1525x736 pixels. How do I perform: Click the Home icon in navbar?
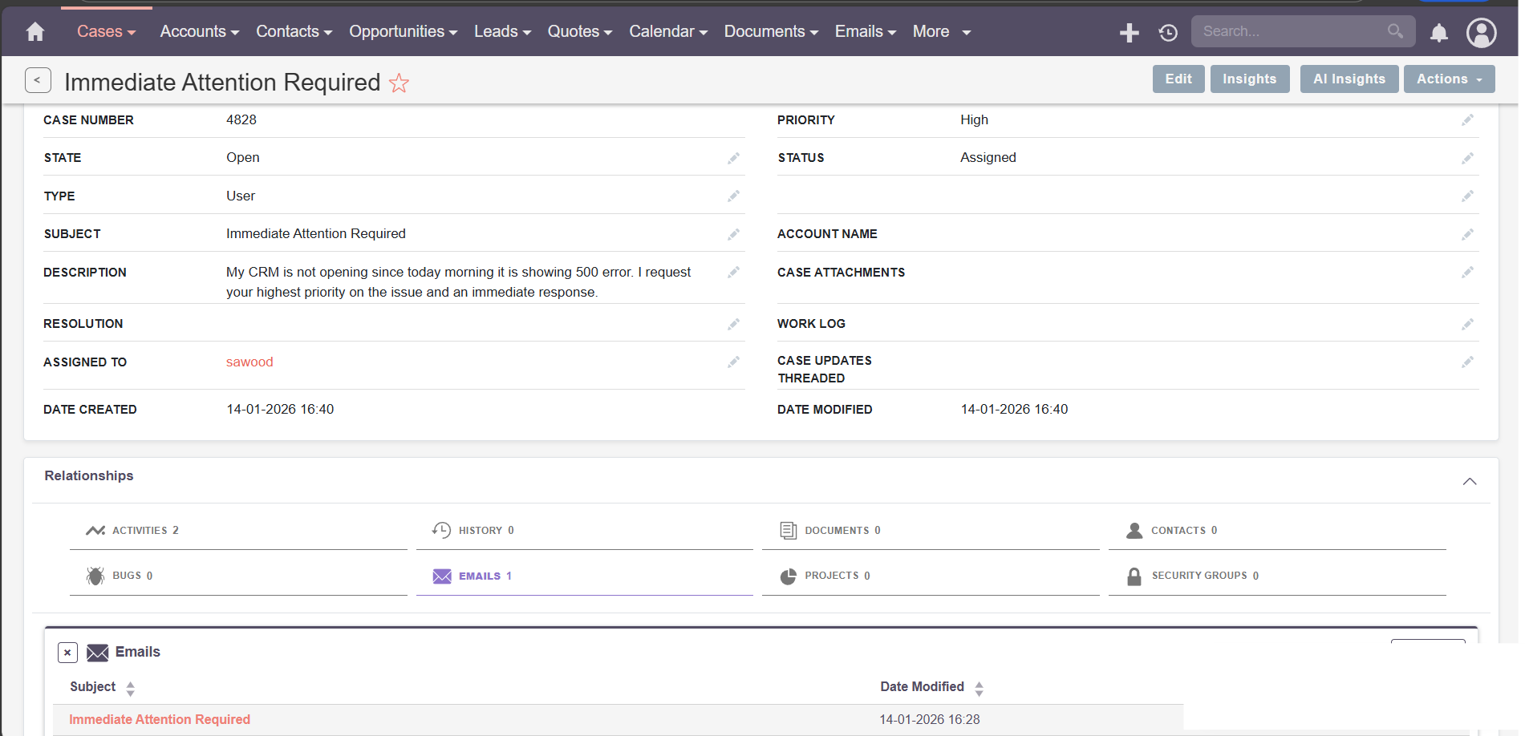(35, 32)
